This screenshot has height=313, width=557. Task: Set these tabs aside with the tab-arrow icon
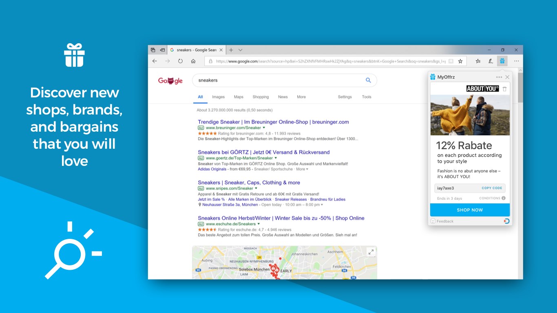pos(162,50)
